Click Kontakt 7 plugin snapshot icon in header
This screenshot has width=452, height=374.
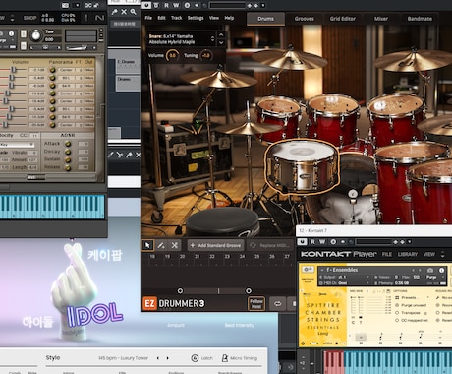pos(333,242)
